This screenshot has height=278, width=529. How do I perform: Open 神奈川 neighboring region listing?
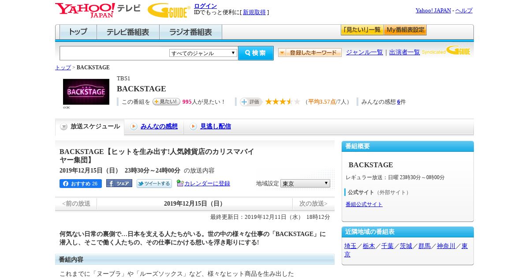coord(446,246)
